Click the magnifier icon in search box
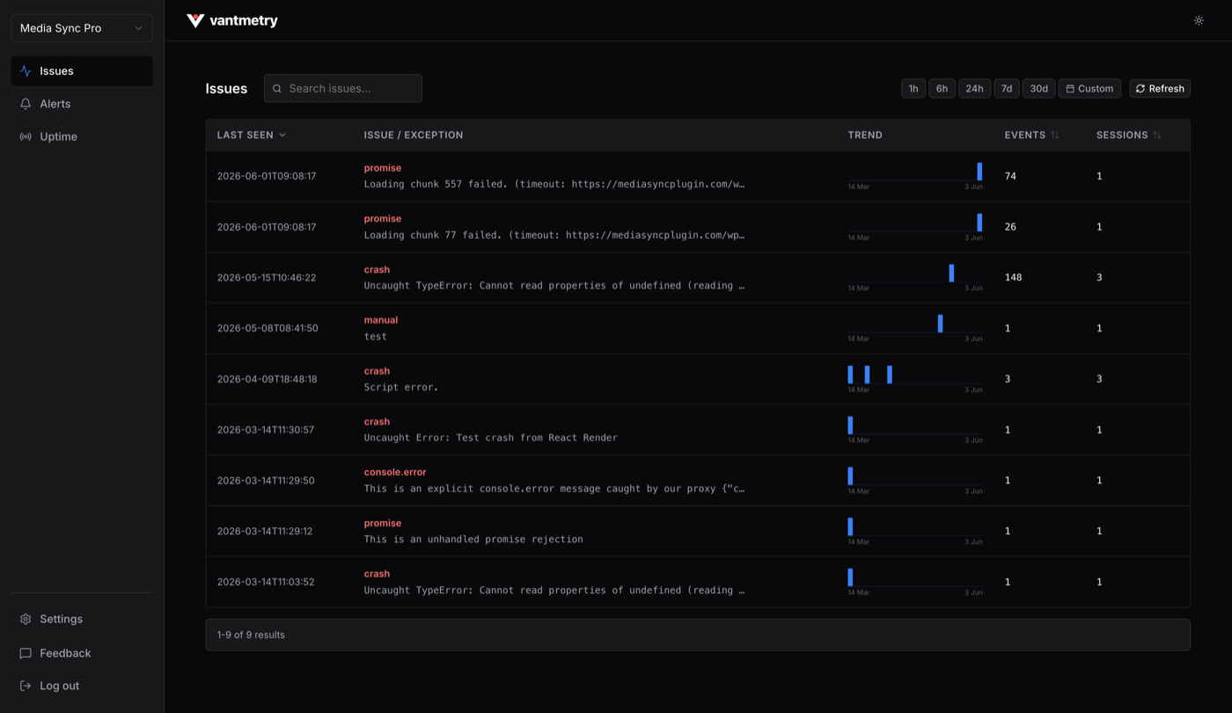The image size is (1232, 713). point(277,89)
